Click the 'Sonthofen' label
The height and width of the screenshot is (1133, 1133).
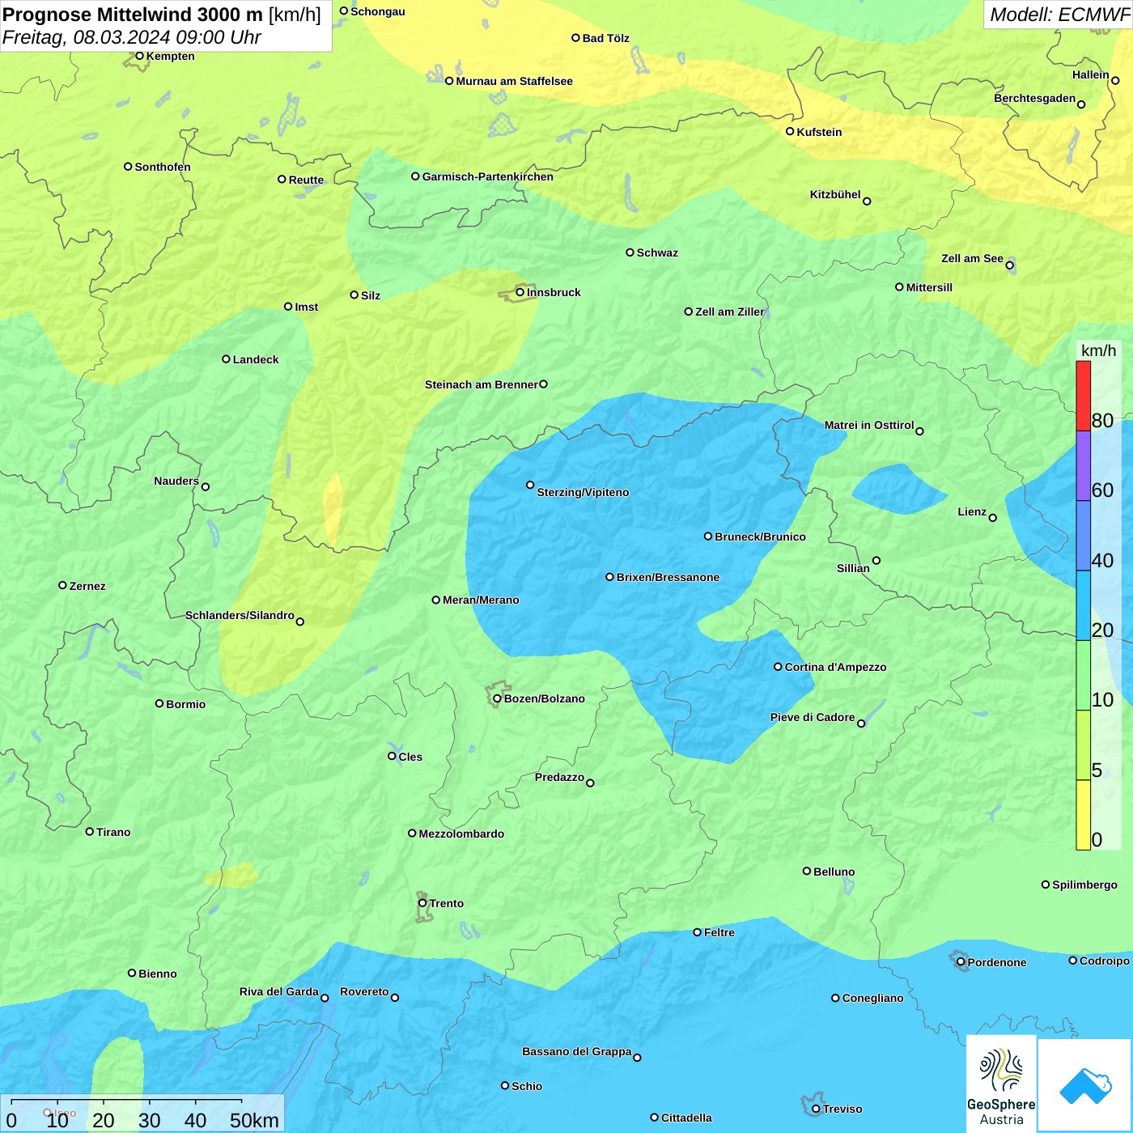coord(163,167)
